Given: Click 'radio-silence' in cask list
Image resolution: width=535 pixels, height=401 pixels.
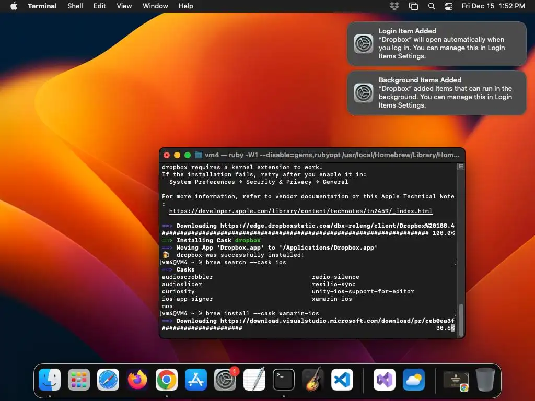Looking at the screenshot, I should (x=335, y=277).
